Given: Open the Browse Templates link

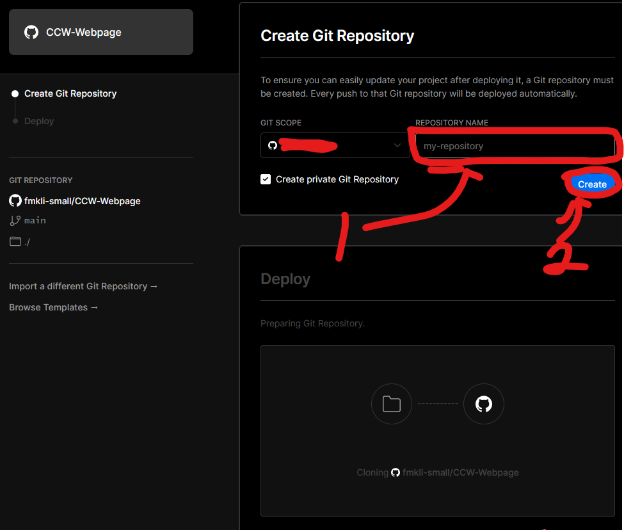Looking at the screenshot, I should [x=53, y=307].
